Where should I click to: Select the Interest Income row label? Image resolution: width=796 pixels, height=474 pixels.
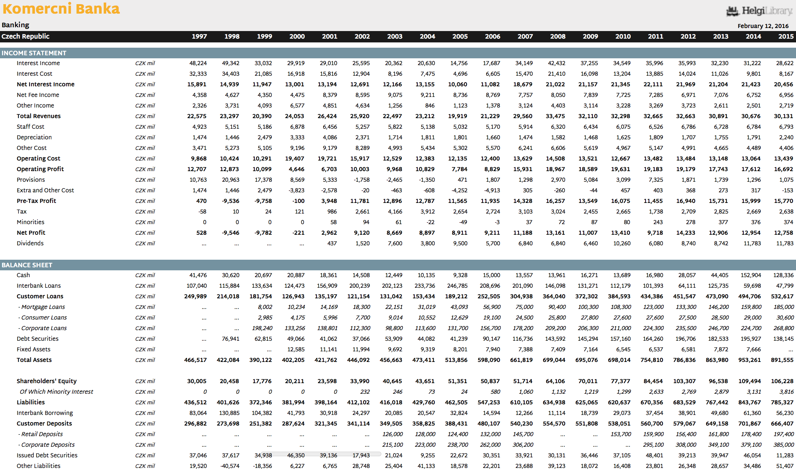click(x=38, y=63)
